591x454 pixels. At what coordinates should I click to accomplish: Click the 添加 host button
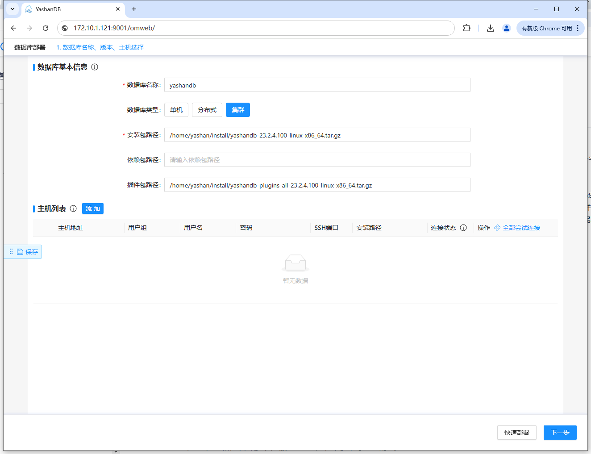pyautogui.click(x=93, y=208)
